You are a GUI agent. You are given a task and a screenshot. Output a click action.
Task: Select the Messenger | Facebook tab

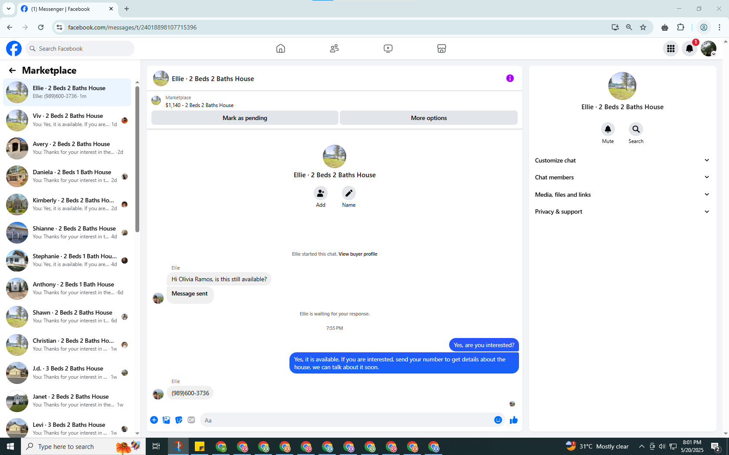(66, 9)
